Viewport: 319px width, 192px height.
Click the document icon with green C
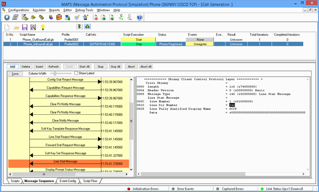[x=103, y=18]
